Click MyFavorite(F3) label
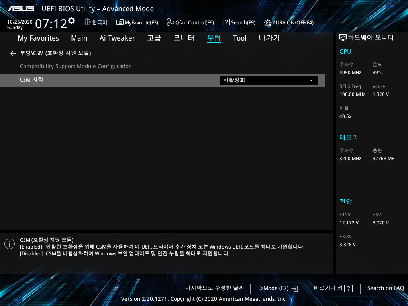The width and height of the screenshot is (408, 306). pyautogui.click(x=141, y=23)
